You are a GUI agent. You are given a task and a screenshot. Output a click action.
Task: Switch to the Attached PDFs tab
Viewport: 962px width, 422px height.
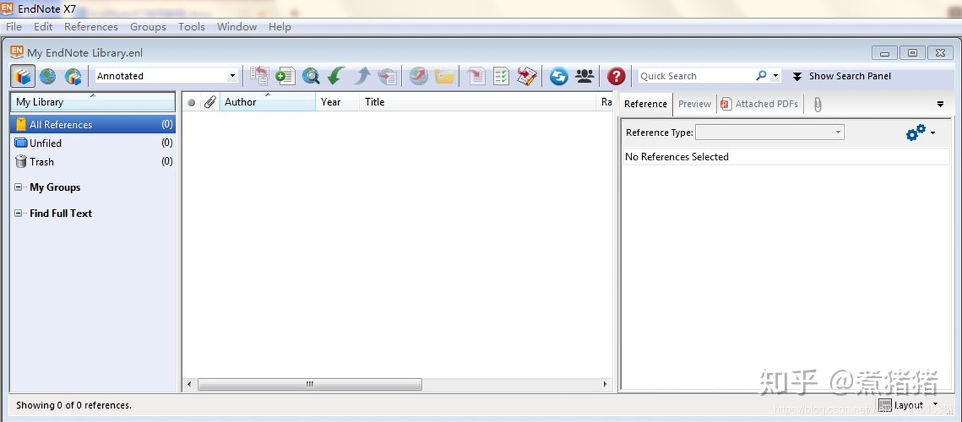tap(759, 103)
